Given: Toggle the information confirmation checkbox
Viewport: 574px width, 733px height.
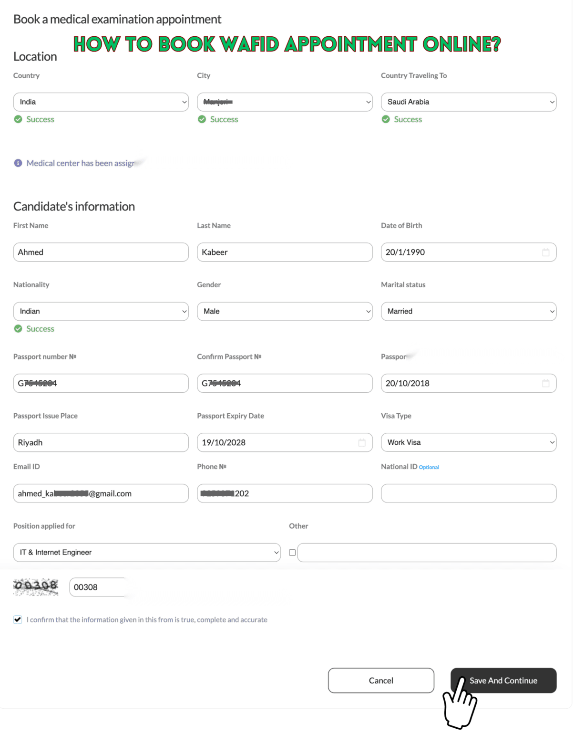Looking at the screenshot, I should tap(18, 619).
